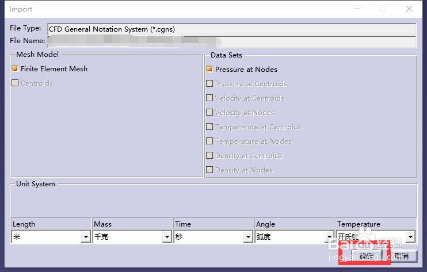Image resolution: width=427 pixels, height=272 pixels.
Task: Enable Density at Nodes checkbox
Action: click(x=209, y=170)
